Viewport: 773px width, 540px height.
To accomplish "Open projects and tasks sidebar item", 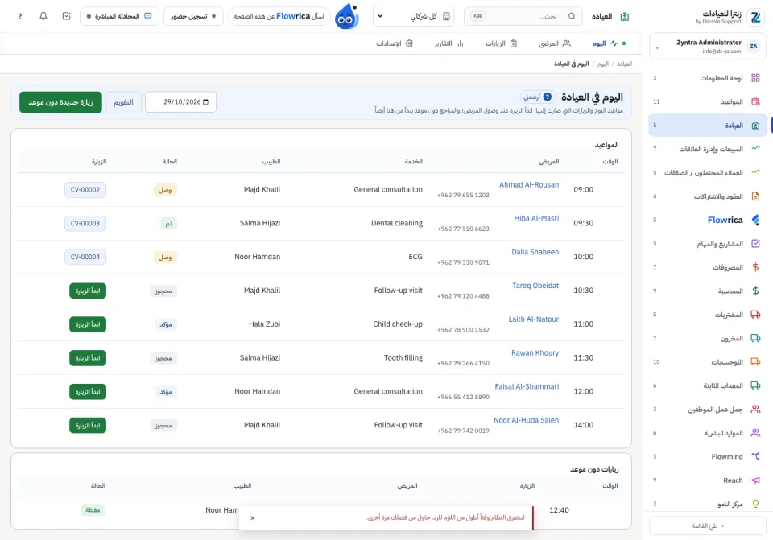I will click(708, 243).
